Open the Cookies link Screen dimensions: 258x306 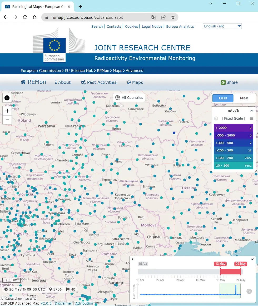tap(132, 26)
